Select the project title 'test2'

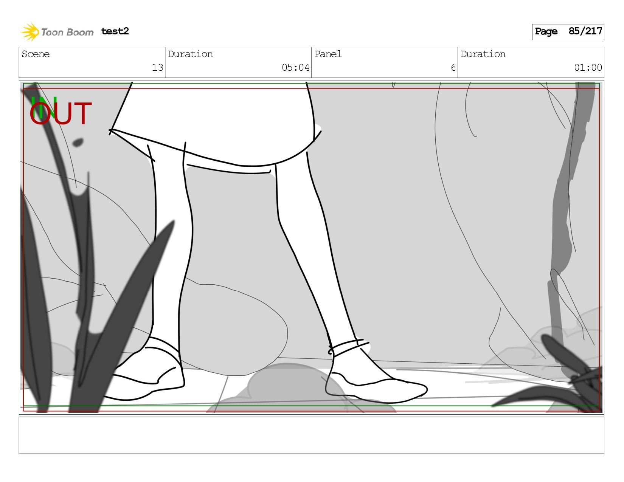115,31
